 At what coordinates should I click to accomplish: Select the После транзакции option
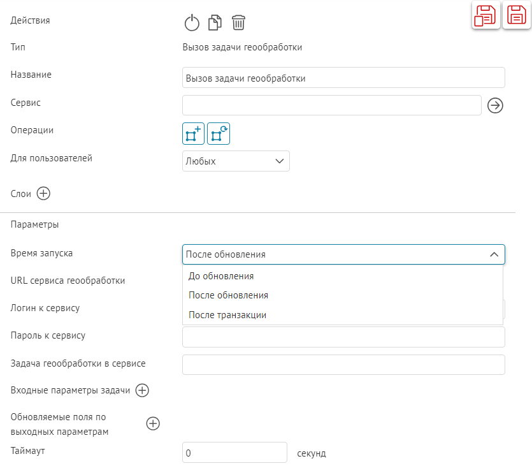(x=227, y=315)
